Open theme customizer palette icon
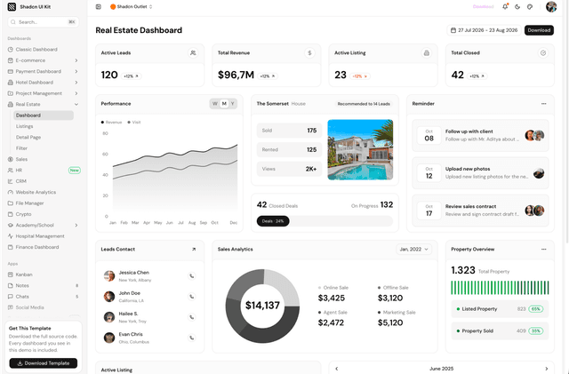569x374 pixels. (x=530, y=6)
